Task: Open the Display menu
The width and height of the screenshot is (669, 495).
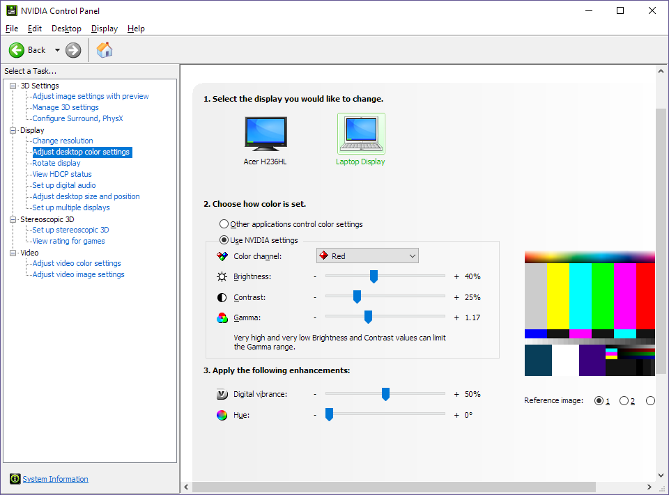Action: click(105, 29)
